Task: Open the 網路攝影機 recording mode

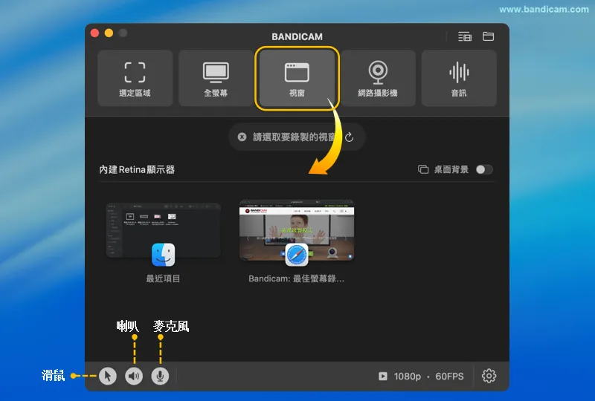Action: [x=378, y=79]
